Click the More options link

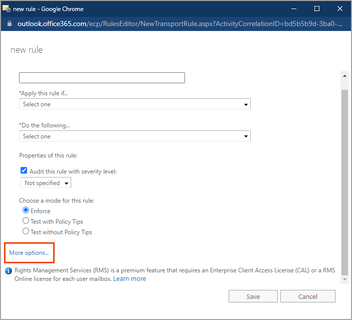point(29,253)
